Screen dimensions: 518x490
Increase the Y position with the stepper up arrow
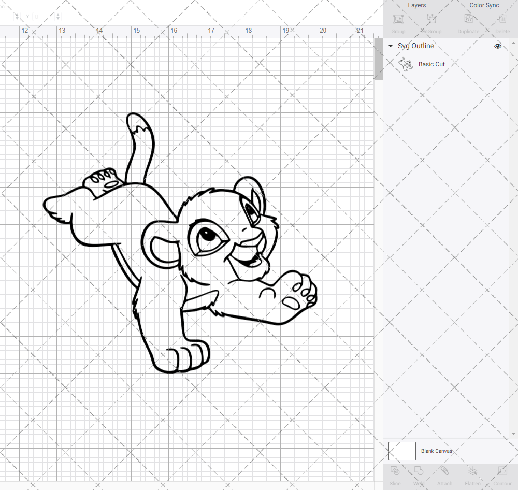pyautogui.click(x=58, y=15)
